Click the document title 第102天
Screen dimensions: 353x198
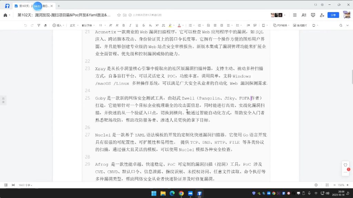[x=64, y=15]
